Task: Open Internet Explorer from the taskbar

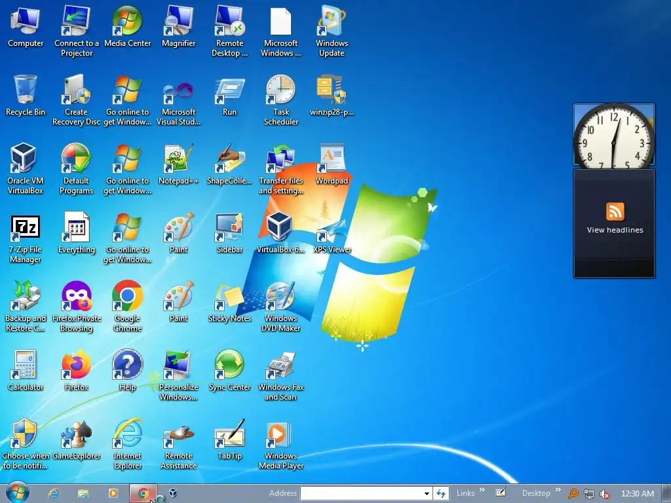Action: [x=52, y=493]
